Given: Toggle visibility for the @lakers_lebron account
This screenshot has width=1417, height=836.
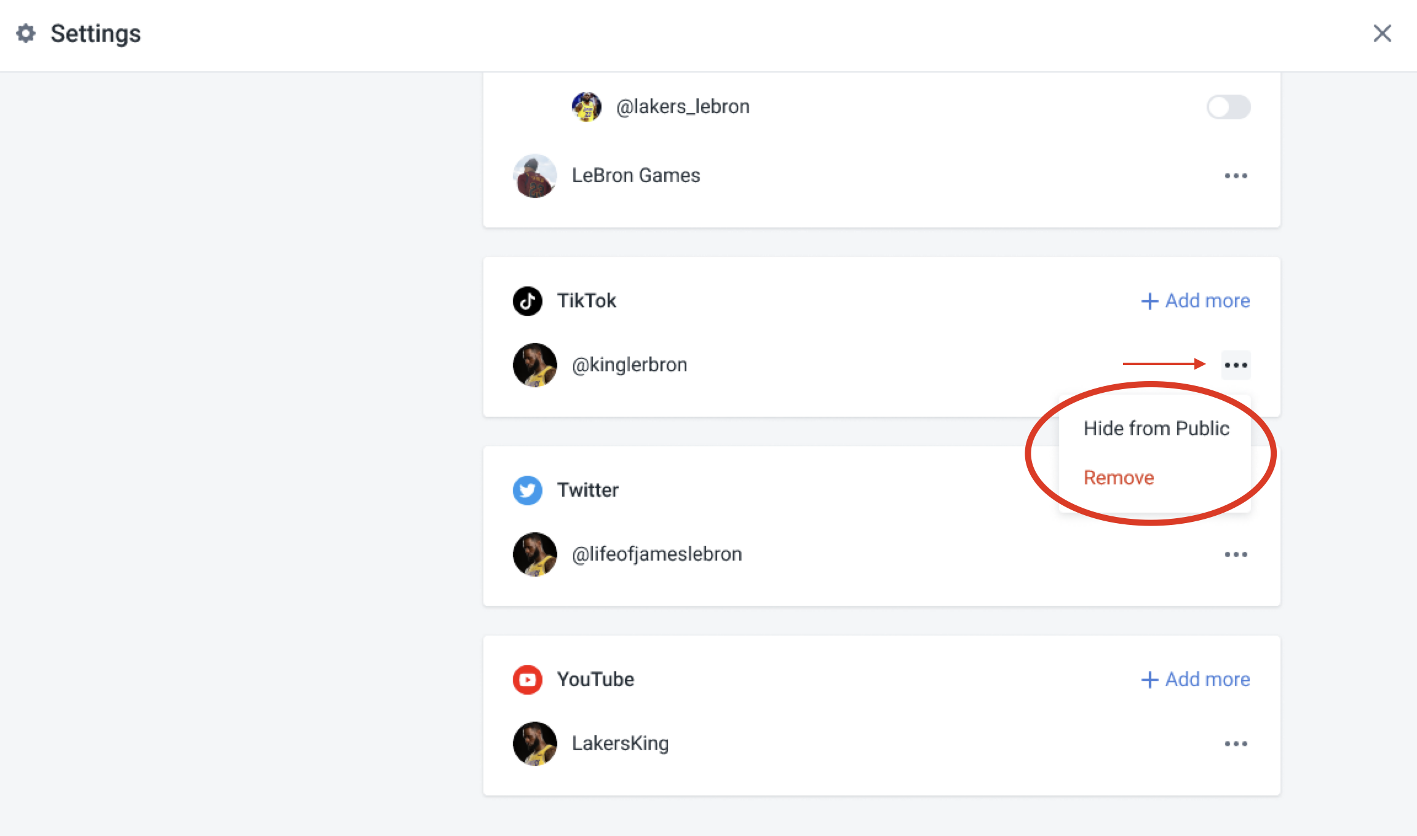Looking at the screenshot, I should point(1228,106).
